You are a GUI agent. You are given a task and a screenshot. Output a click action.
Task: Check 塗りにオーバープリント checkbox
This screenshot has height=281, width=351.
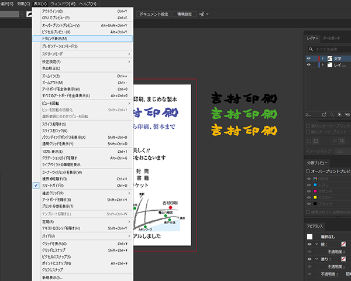tap(308, 126)
